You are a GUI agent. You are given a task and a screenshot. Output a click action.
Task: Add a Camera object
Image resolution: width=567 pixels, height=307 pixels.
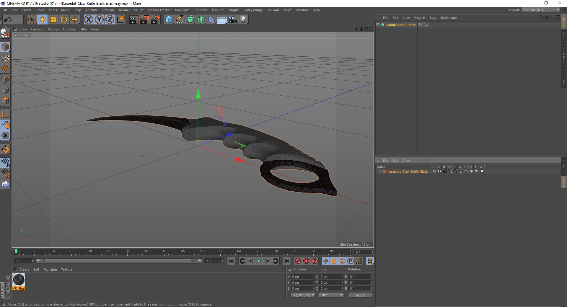point(233,20)
